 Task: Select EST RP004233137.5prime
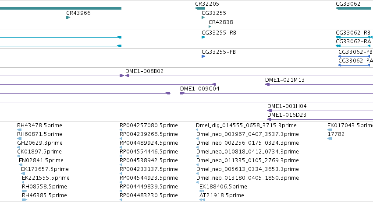click(x=149, y=170)
